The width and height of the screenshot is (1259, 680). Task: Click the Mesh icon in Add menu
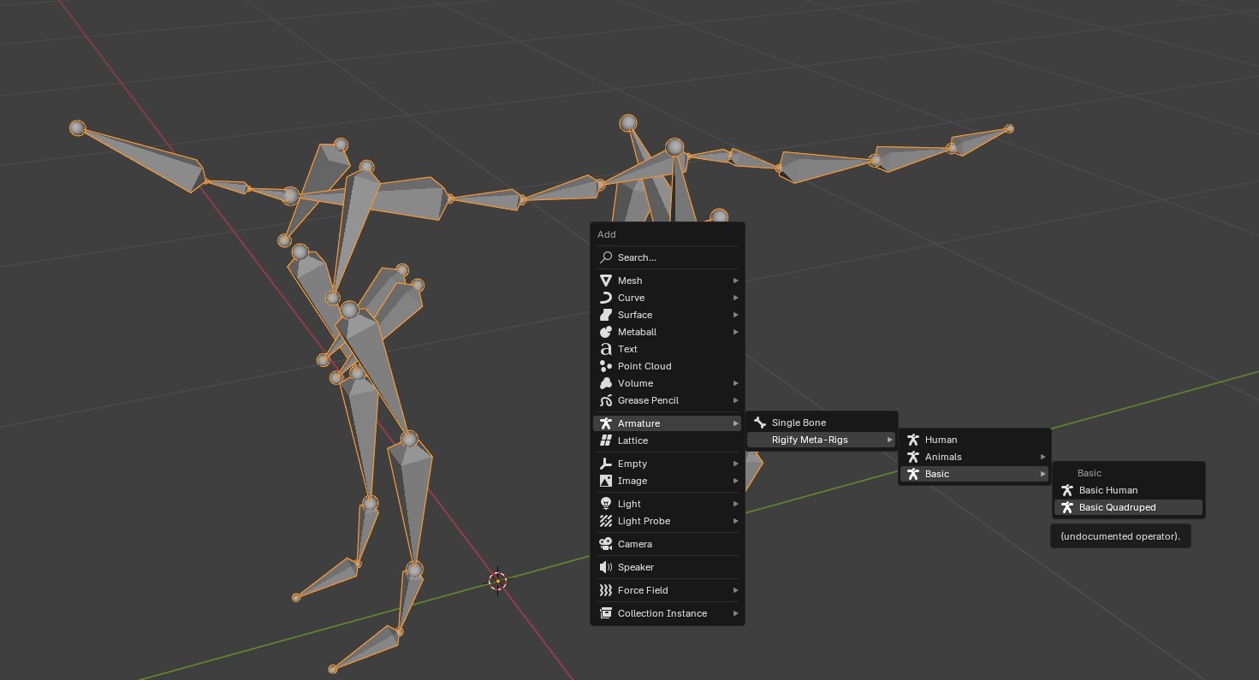[x=606, y=281]
